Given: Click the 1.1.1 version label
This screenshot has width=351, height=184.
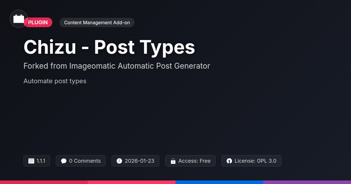Looking at the screenshot, I should tap(41, 161).
